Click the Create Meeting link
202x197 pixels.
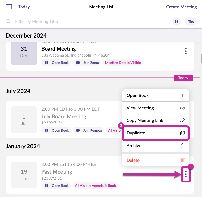click(x=181, y=7)
